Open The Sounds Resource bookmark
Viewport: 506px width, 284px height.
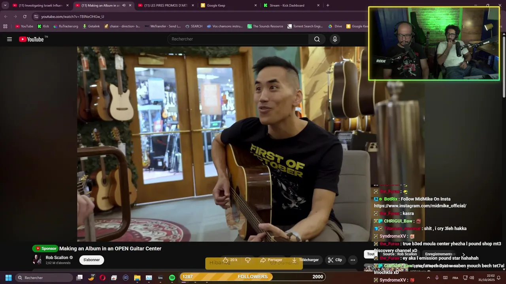265,26
